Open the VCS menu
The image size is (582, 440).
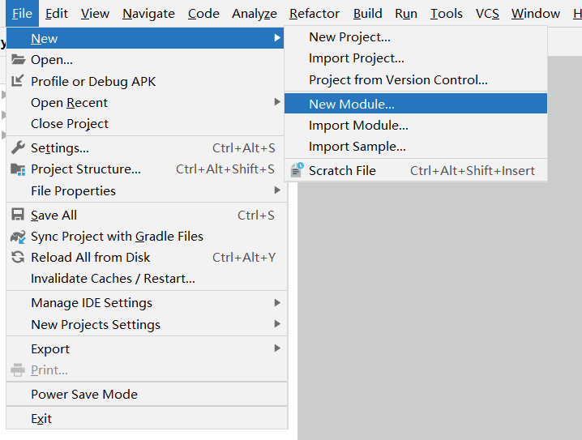tap(487, 13)
